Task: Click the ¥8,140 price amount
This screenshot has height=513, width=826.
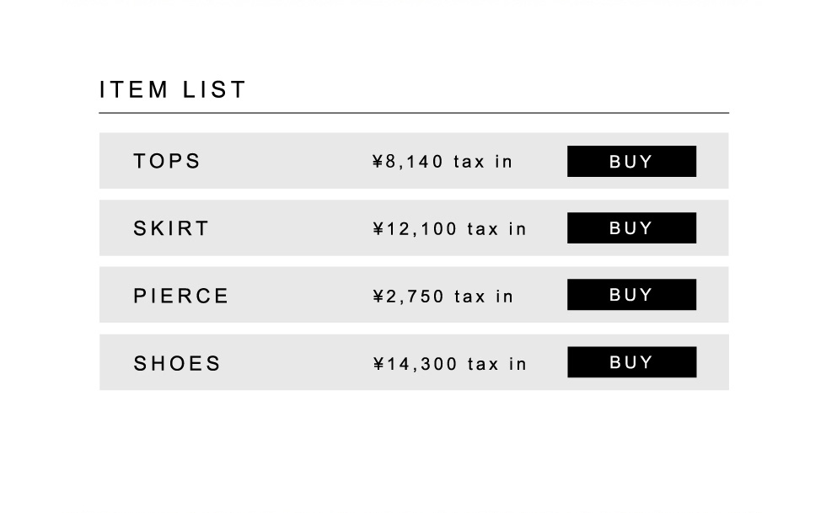Action: [407, 162]
